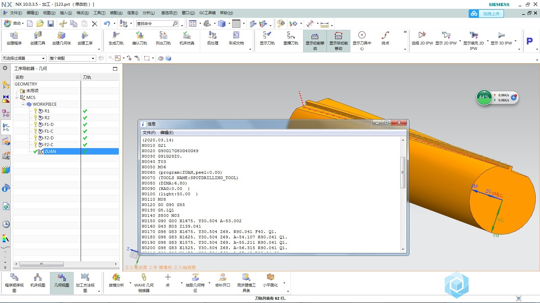Viewport: 540px width, 303px height.
Task: Click the open folder icon
Action: click(x=40, y=24)
